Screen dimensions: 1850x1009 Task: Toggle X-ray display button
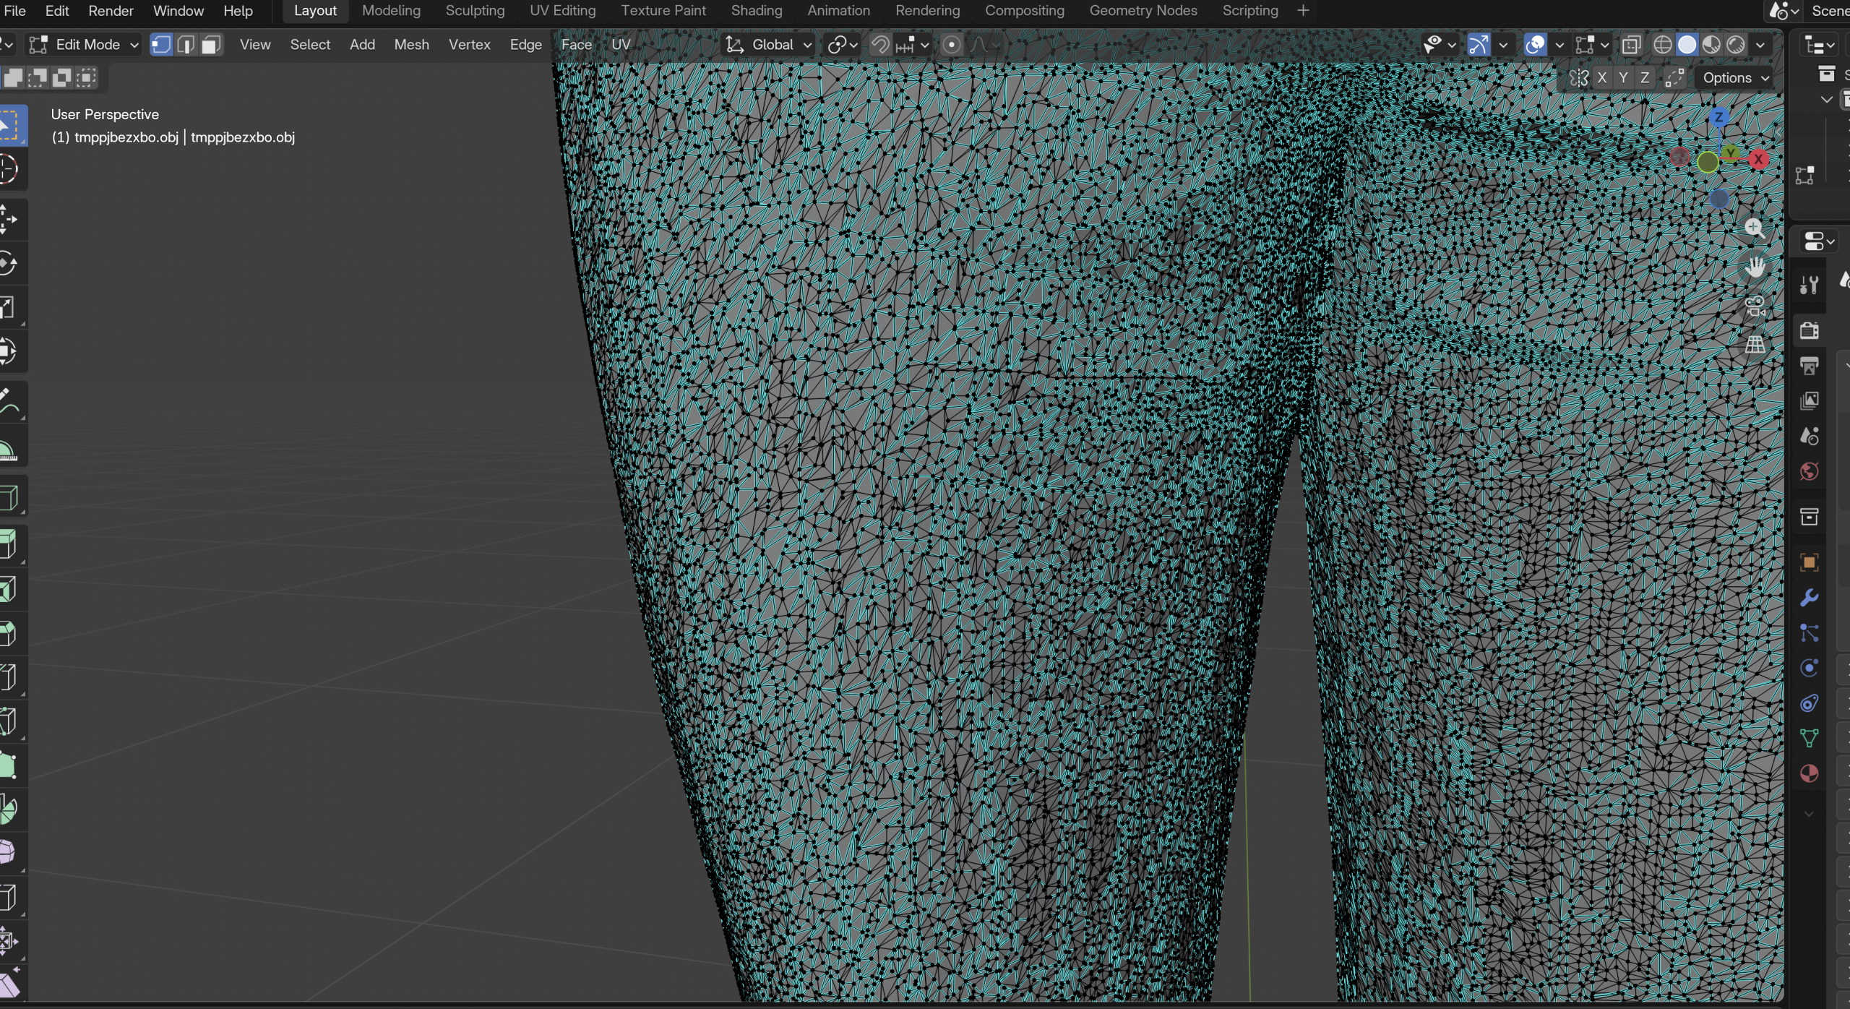1630,45
